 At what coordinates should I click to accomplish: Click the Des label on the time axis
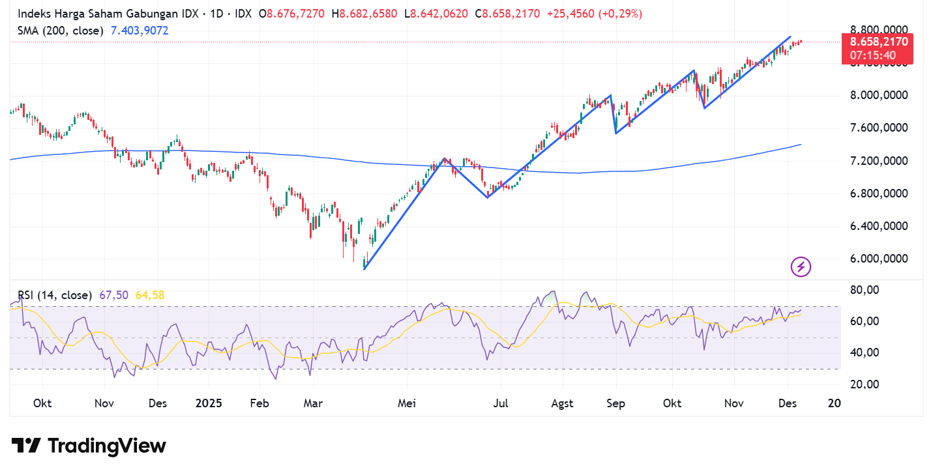787,403
